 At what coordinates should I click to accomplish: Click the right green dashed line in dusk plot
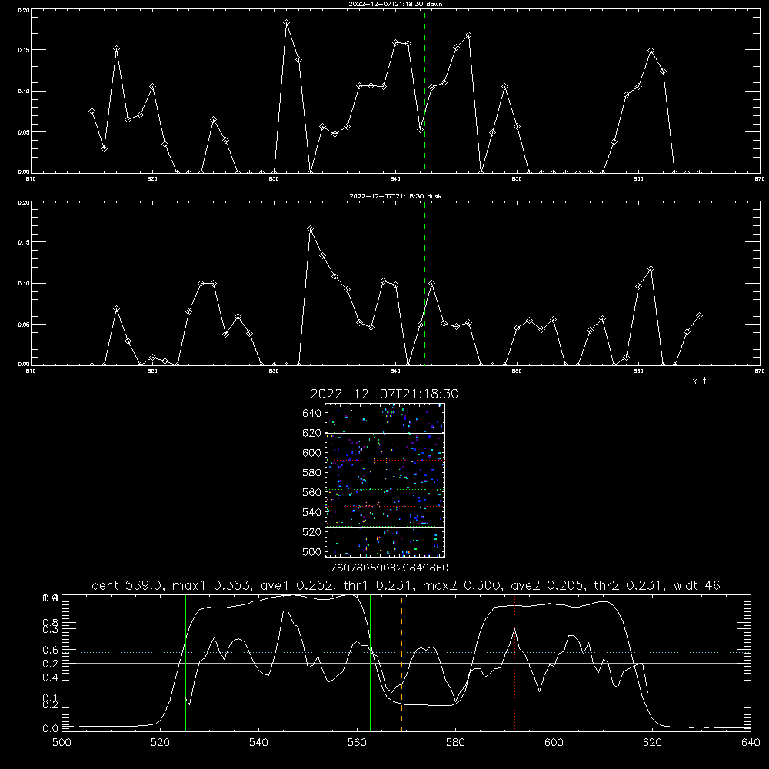click(424, 284)
